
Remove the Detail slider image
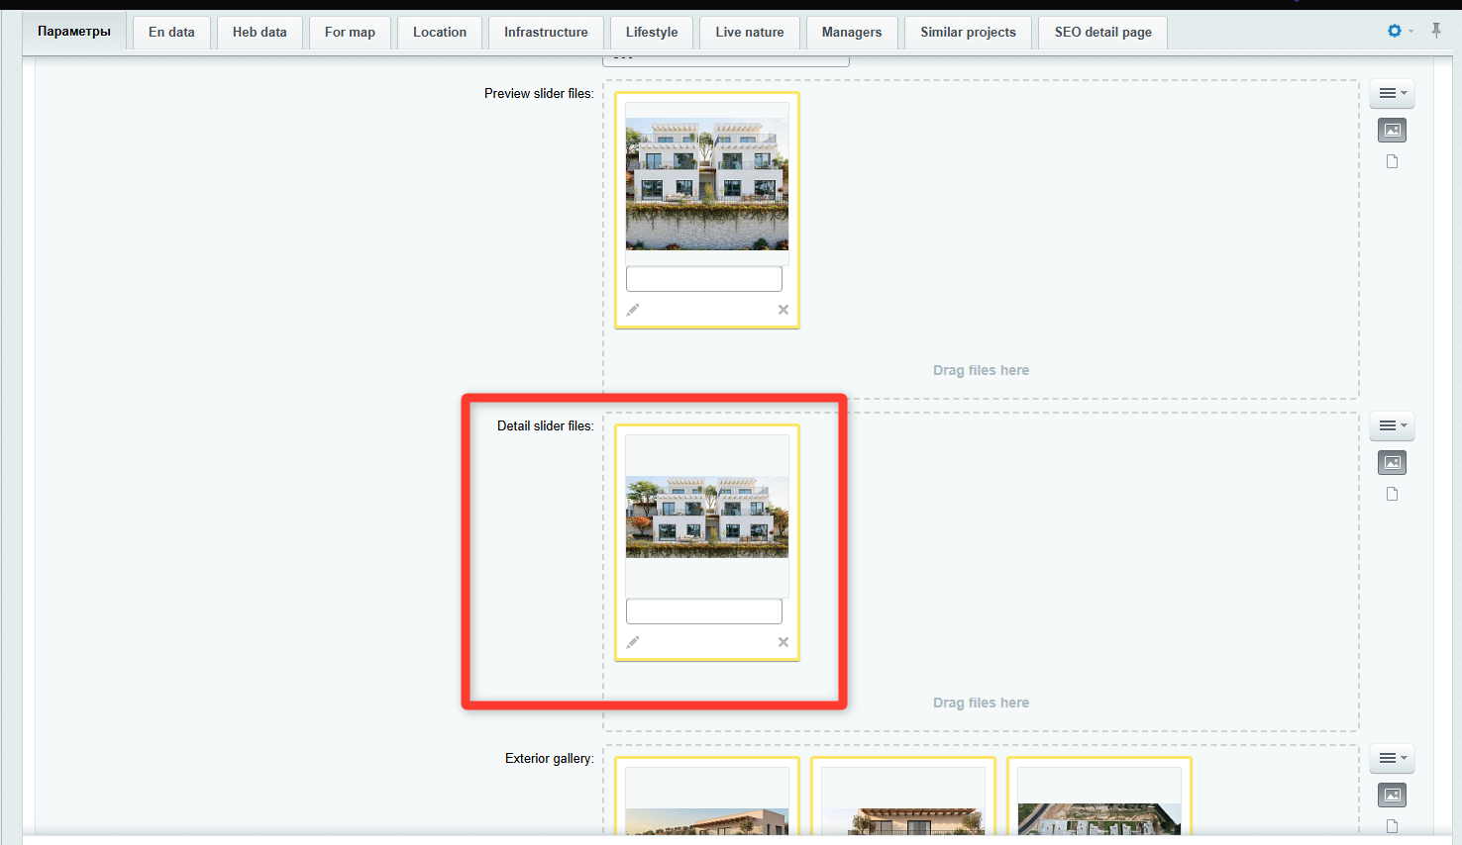[x=783, y=642]
